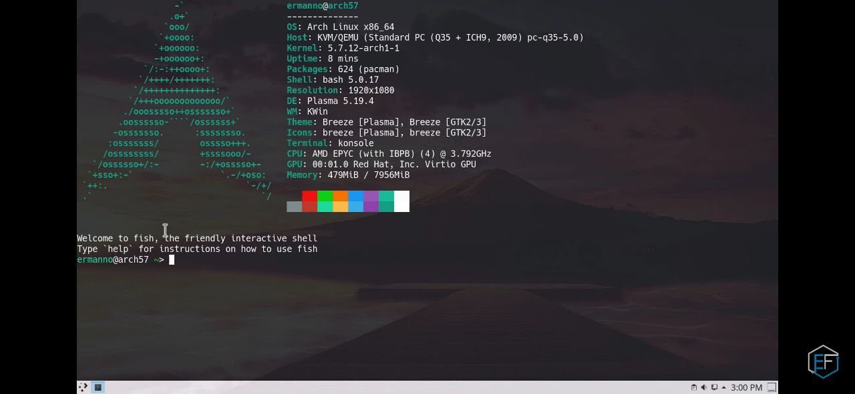Click the 'GPU: 00:01.0 Red Hat' line

381,164
